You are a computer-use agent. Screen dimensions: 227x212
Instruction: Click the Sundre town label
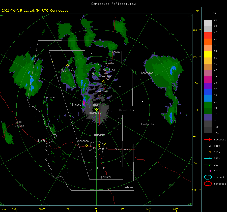pyautogui.click(x=76, y=104)
